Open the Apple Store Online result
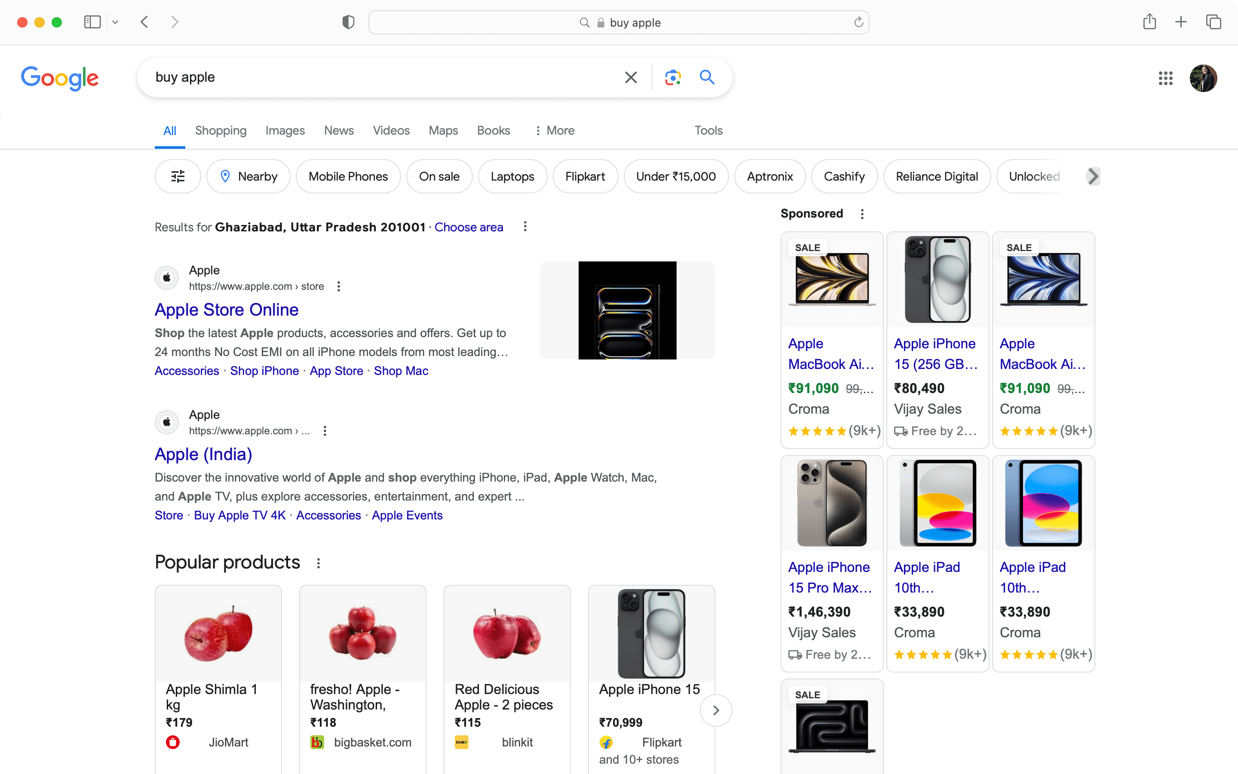This screenshot has height=774, width=1238. click(227, 310)
